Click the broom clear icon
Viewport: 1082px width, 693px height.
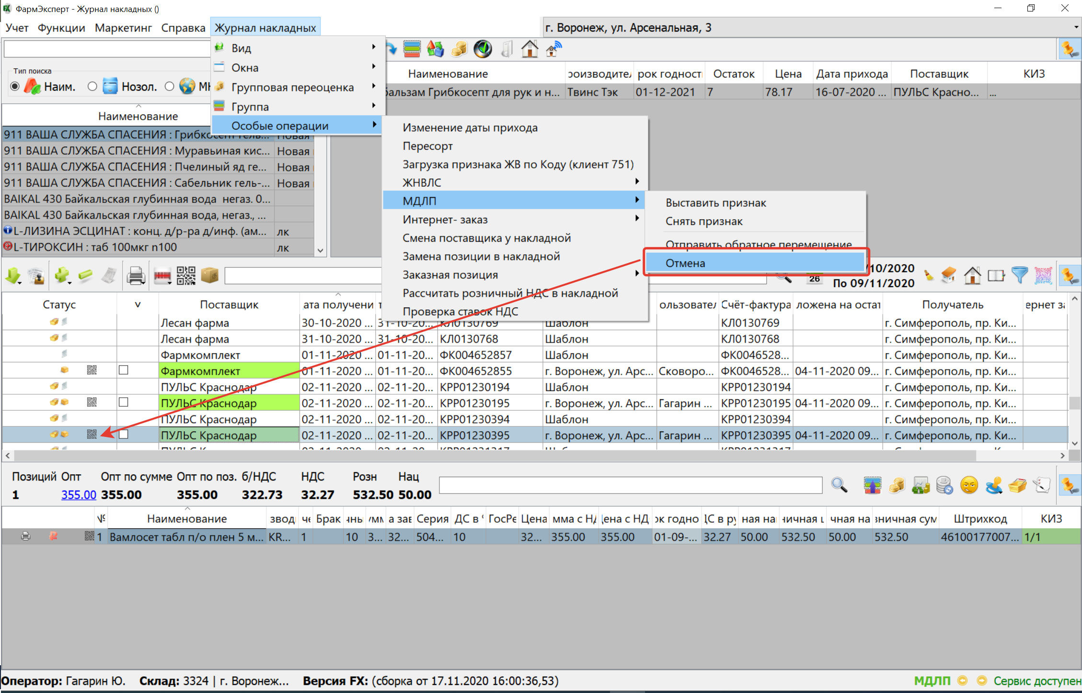point(929,276)
